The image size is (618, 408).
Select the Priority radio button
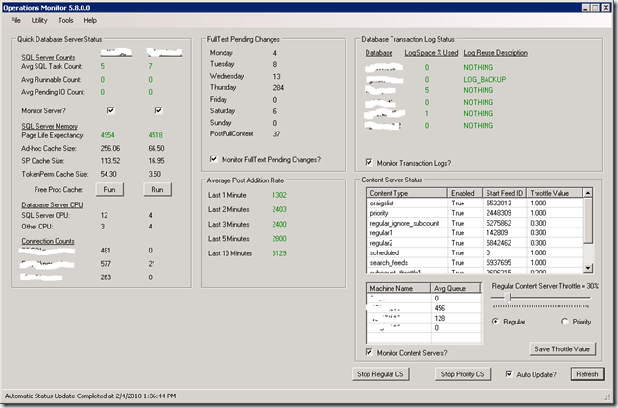coord(565,322)
